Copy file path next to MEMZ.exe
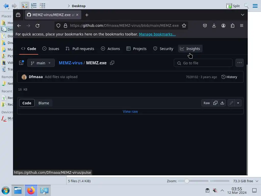This screenshot has height=196, width=261. pyautogui.click(x=112, y=63)
